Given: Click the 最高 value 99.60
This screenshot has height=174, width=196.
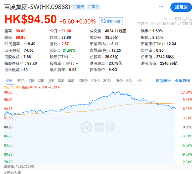Looking at the screenshot, I should pos(21,31).
